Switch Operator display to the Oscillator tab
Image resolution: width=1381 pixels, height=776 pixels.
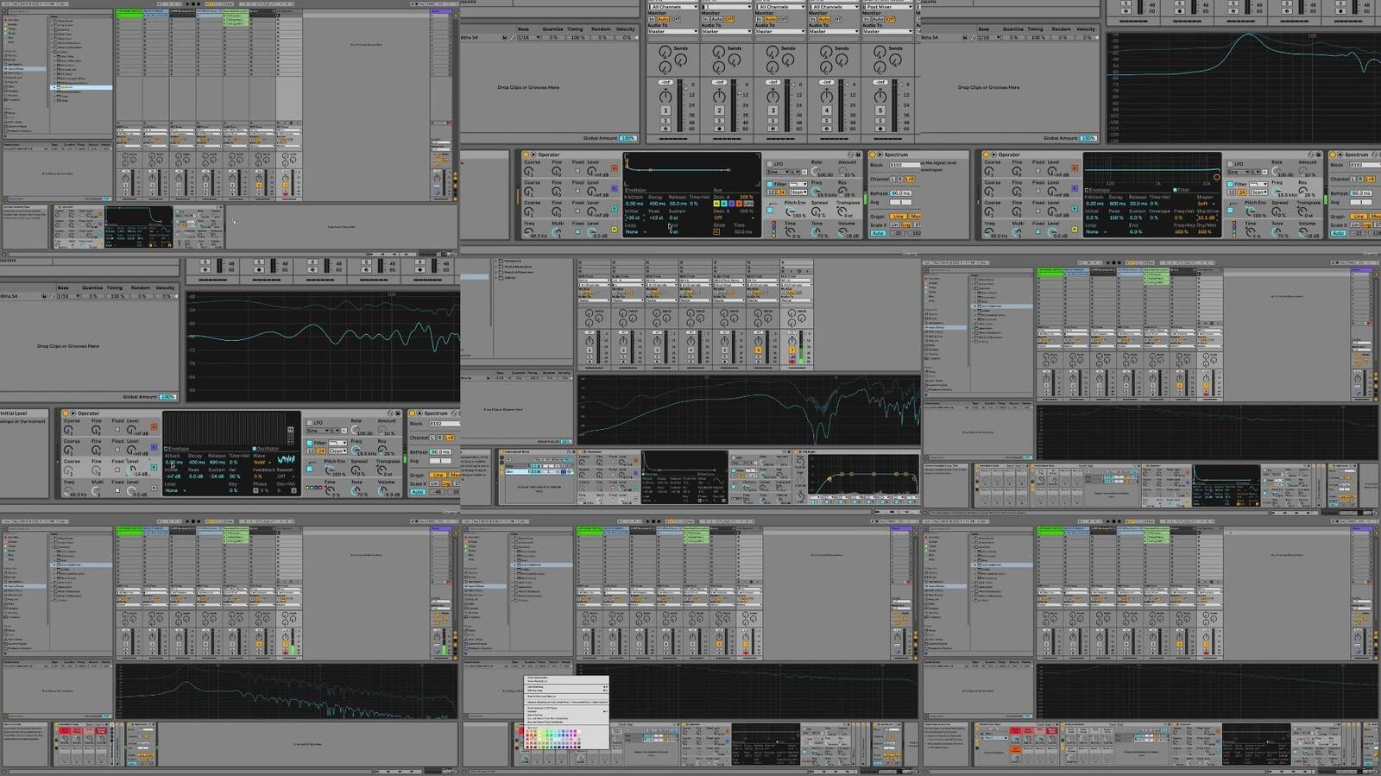268,449
